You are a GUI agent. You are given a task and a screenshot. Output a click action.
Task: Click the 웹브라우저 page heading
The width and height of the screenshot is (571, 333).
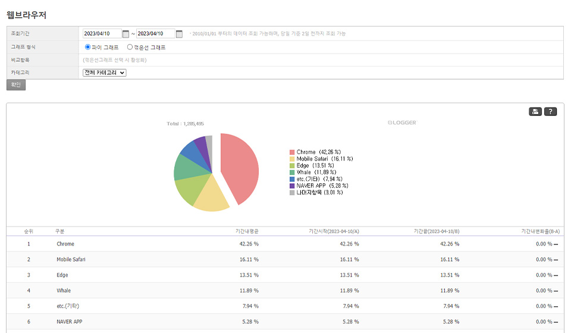(x=26, y=15)
